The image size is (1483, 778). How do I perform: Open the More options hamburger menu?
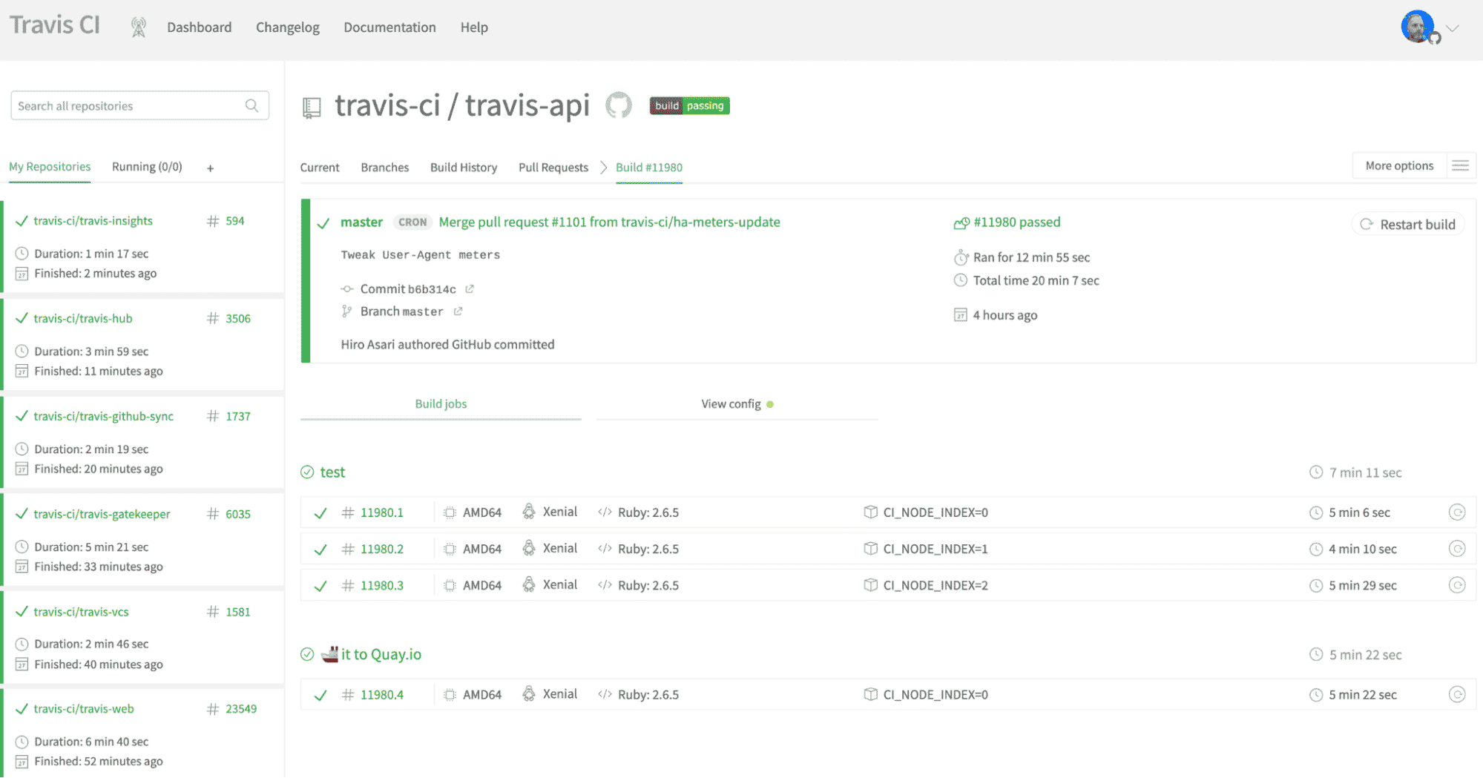click(x=1460, y=166)
